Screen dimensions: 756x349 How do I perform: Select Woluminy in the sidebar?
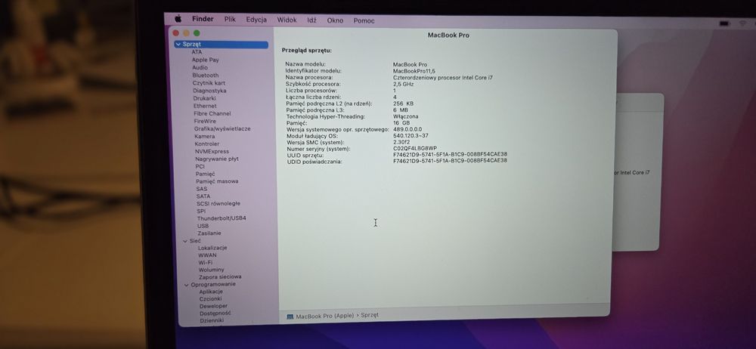(x=211, y=270)
